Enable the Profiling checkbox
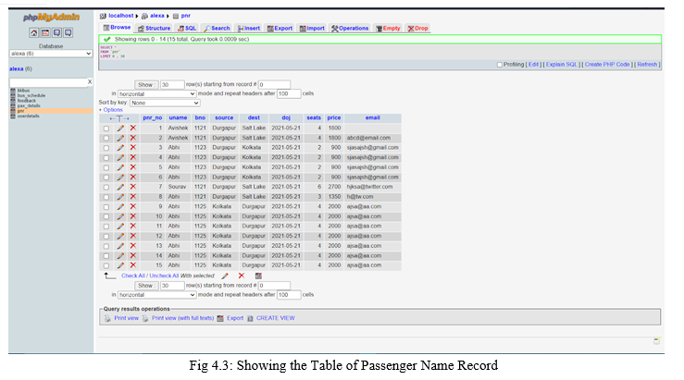Screen dimensions: 684x380 [x=500, y=65]
